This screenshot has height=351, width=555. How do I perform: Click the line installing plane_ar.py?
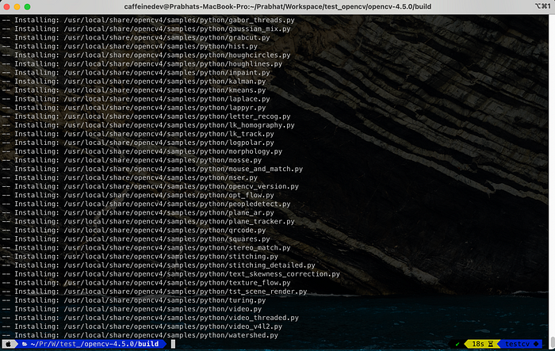click(x=138, y=213)
